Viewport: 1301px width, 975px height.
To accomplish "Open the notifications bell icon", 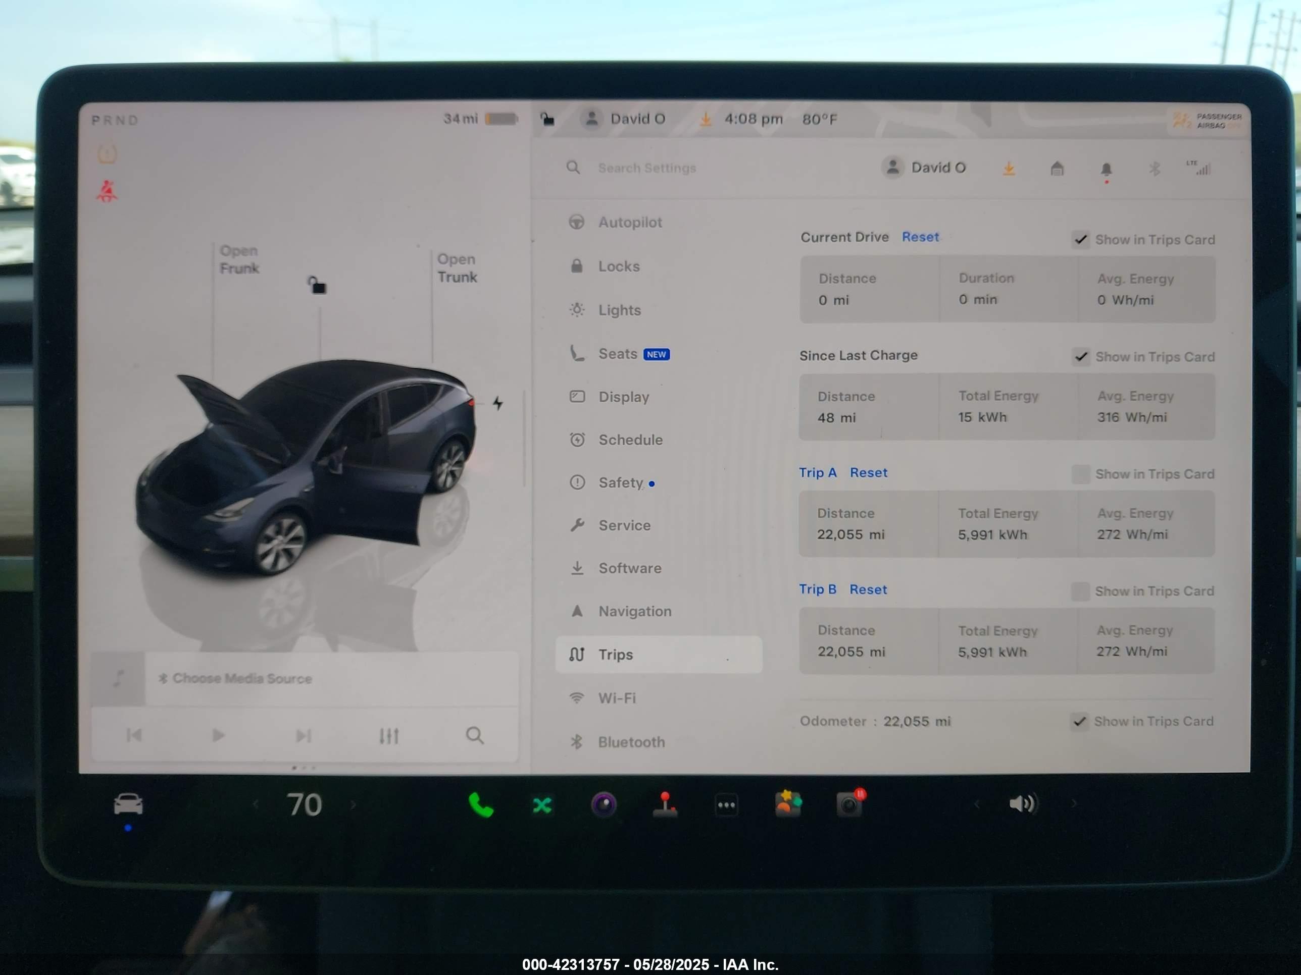I will click(1107, 170).
